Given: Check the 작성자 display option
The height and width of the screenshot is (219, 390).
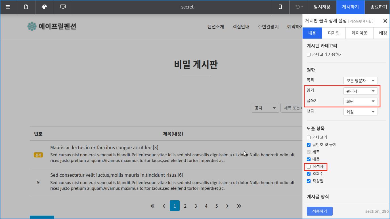Looking at the screenshot, I should click(309, 167).
